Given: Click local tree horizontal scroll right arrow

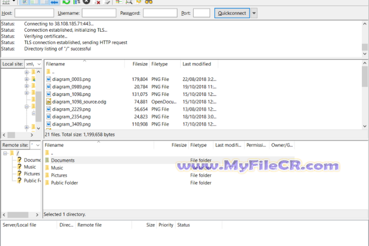Looking at the screenshot, I should pos(32,135).
